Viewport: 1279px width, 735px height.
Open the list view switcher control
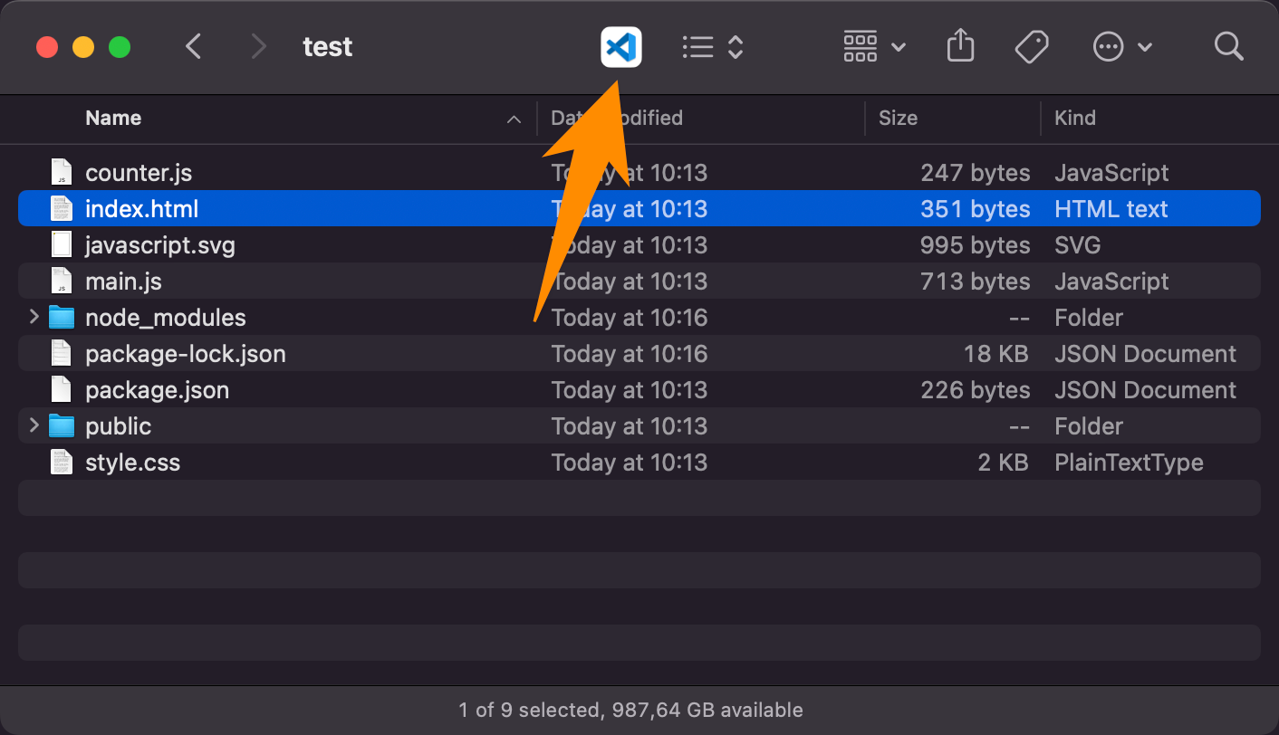[712, 47]
